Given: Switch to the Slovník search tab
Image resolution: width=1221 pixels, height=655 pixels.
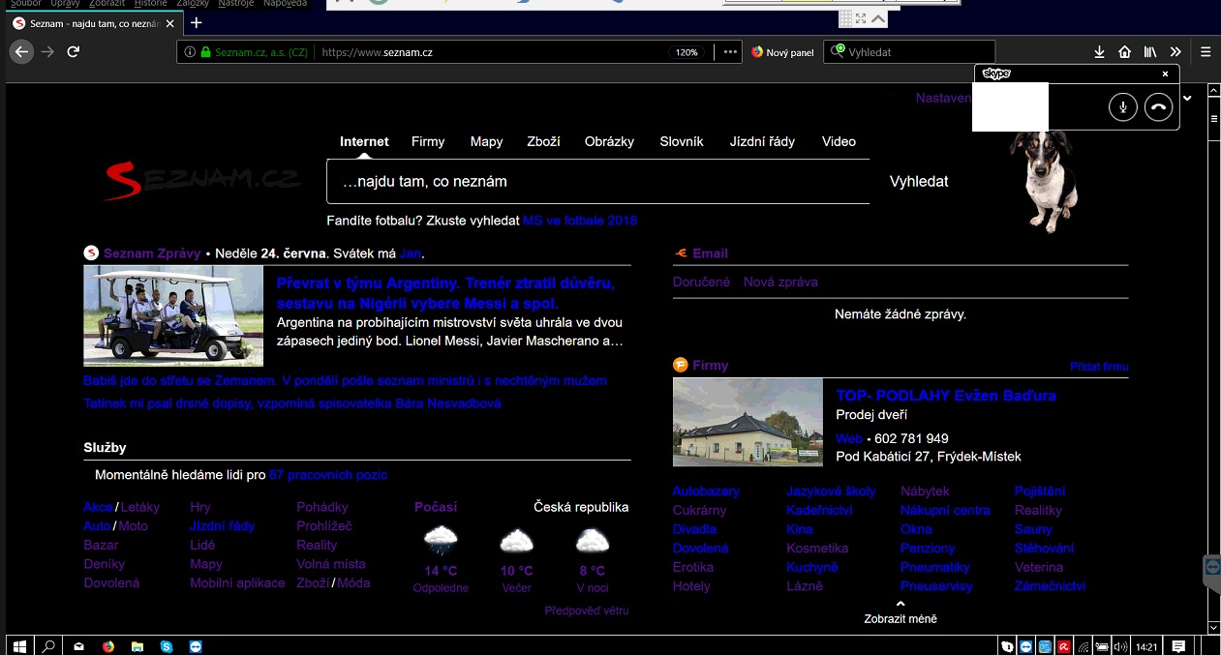Looking at the screenshot, I should coord(682,141).
